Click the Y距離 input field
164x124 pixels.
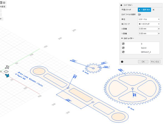click(x=148, y=33)
